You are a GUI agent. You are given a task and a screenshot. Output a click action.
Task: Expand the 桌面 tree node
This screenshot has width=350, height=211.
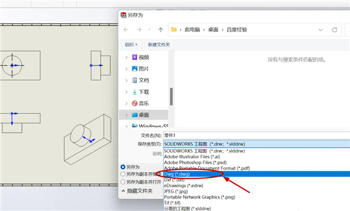click(x=127, y=115)
